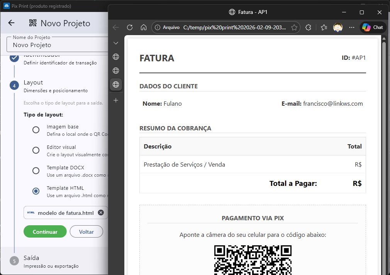Remove the modelo de fatura.html file
390x275 pixels.
[x=101, y=213]
